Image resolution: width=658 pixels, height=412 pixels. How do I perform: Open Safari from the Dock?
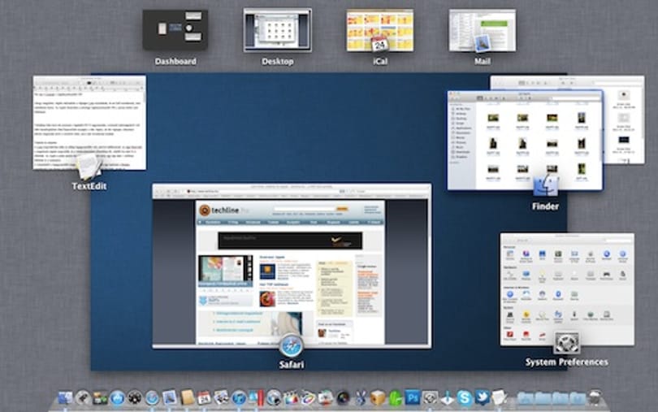point(152,397)
